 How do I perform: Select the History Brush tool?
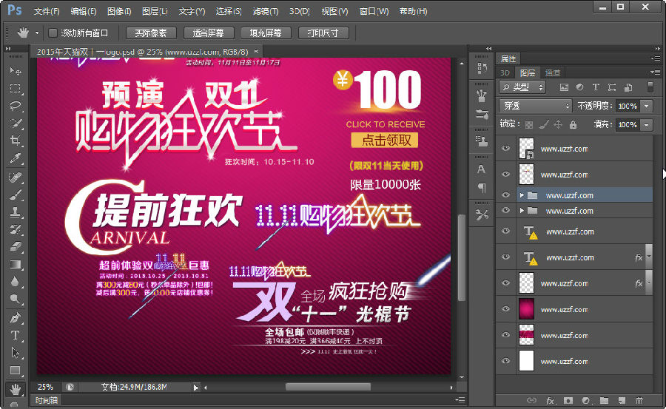pos(16,229)
